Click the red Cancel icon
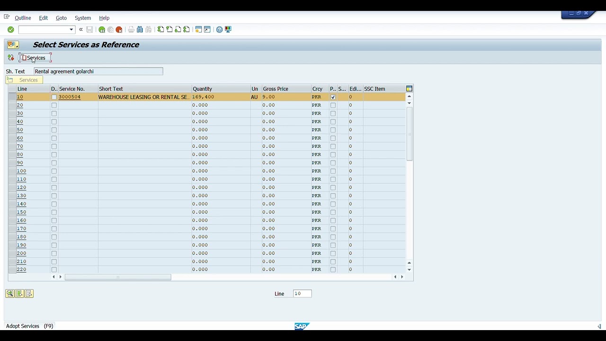This screenshot has width=606, height=341. point(119,29)
